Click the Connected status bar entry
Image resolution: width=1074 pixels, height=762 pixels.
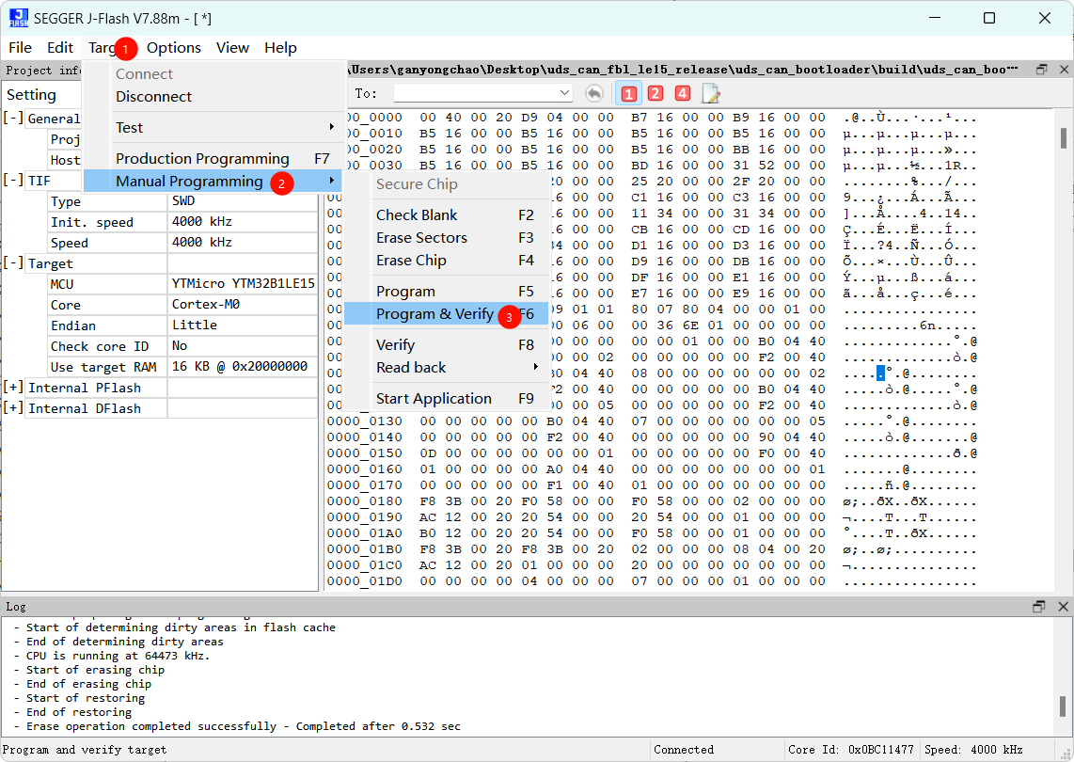pyautogui.click(x=683, y=750)
